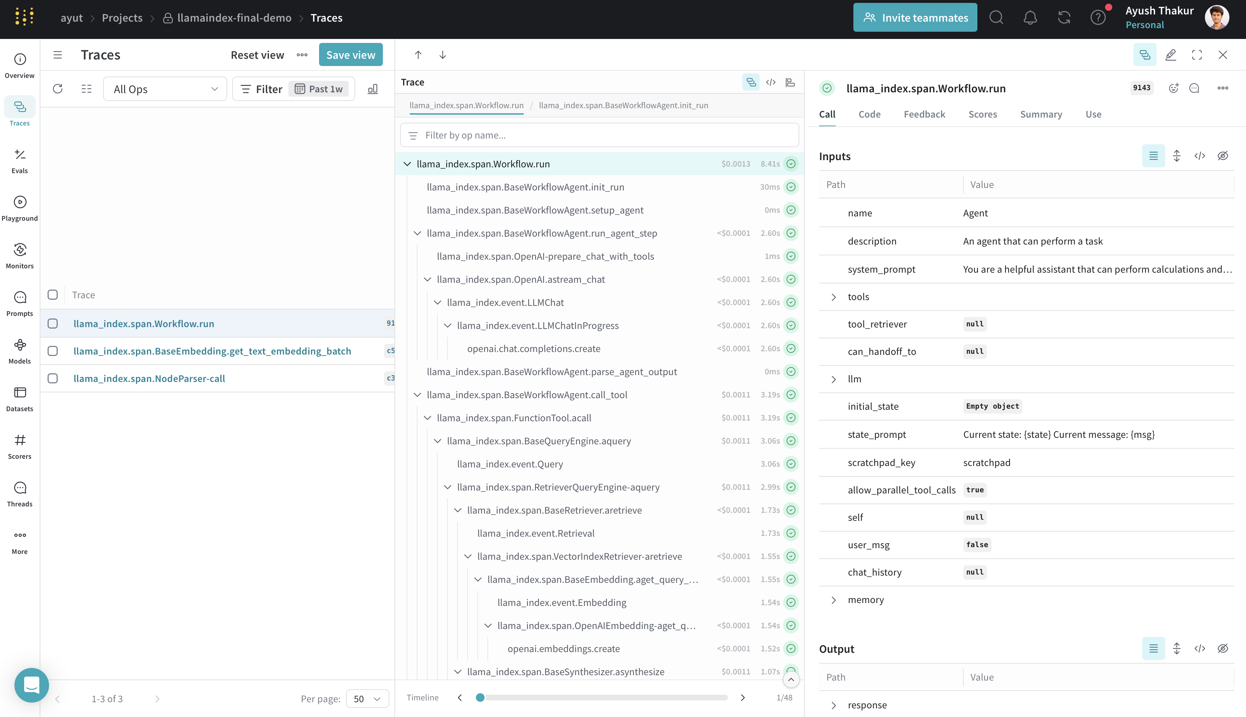
Task: Toggle Output raw code view
Action: 1200,648
